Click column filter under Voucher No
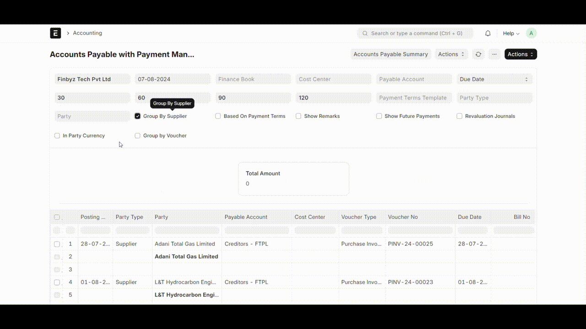 tap(420, 230)
